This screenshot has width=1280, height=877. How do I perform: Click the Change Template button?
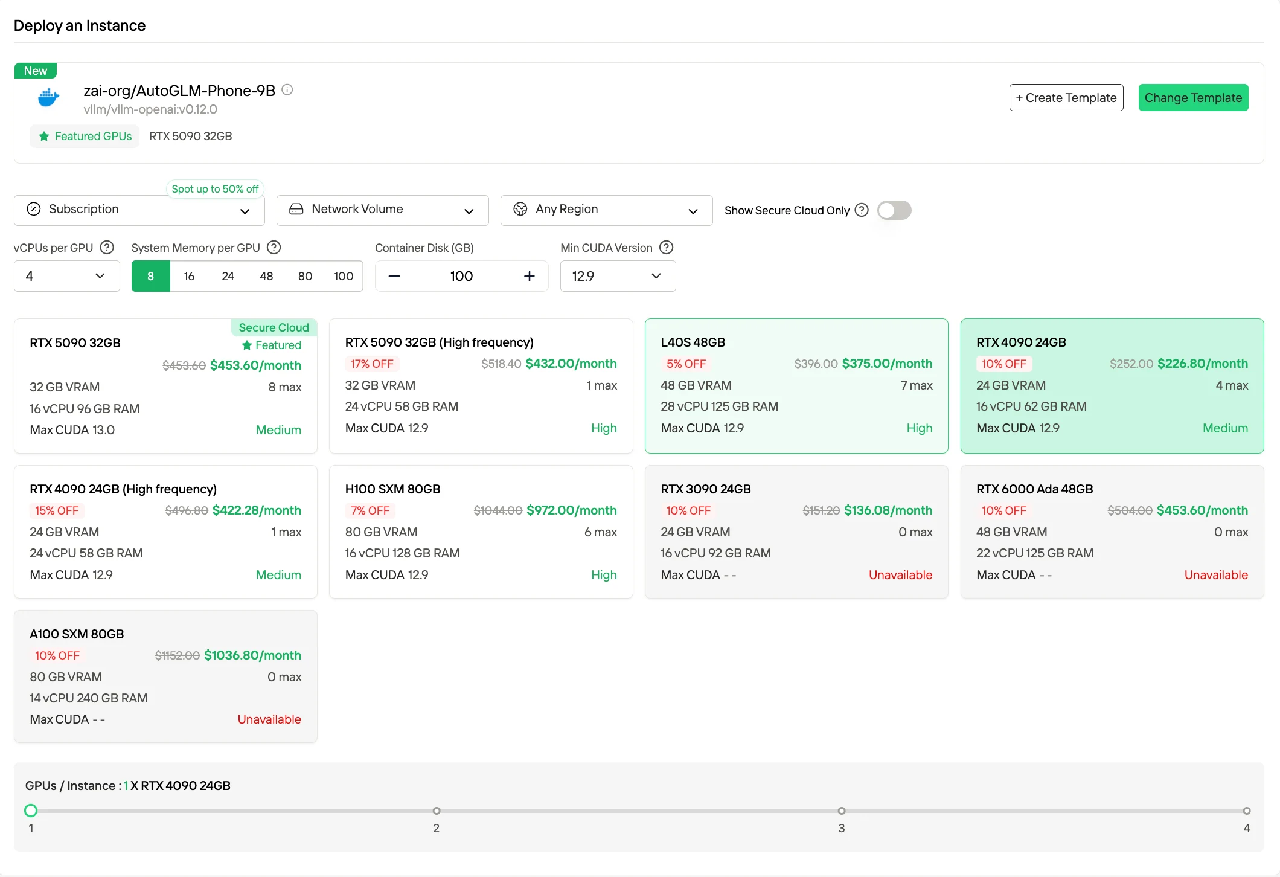tap(1193, 98)
